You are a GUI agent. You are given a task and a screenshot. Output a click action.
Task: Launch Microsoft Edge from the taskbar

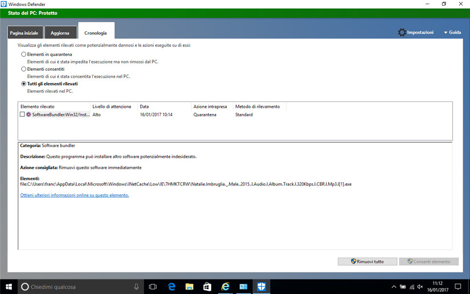[172, 287]
